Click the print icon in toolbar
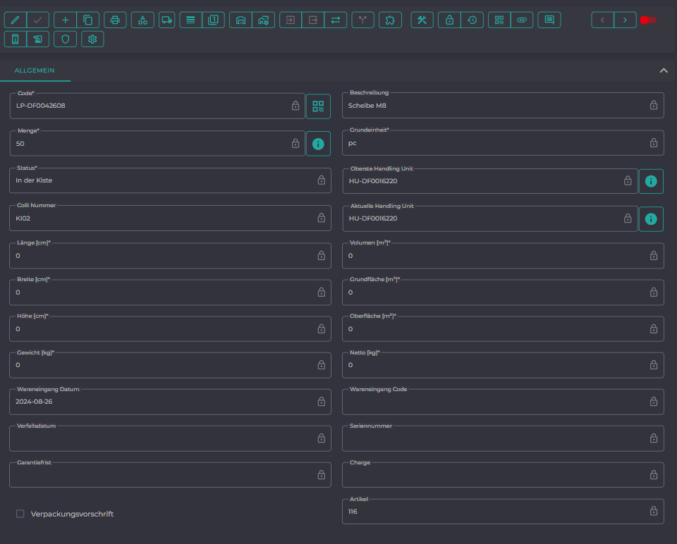This screenshot has height=544, width=677. point(115,20)
